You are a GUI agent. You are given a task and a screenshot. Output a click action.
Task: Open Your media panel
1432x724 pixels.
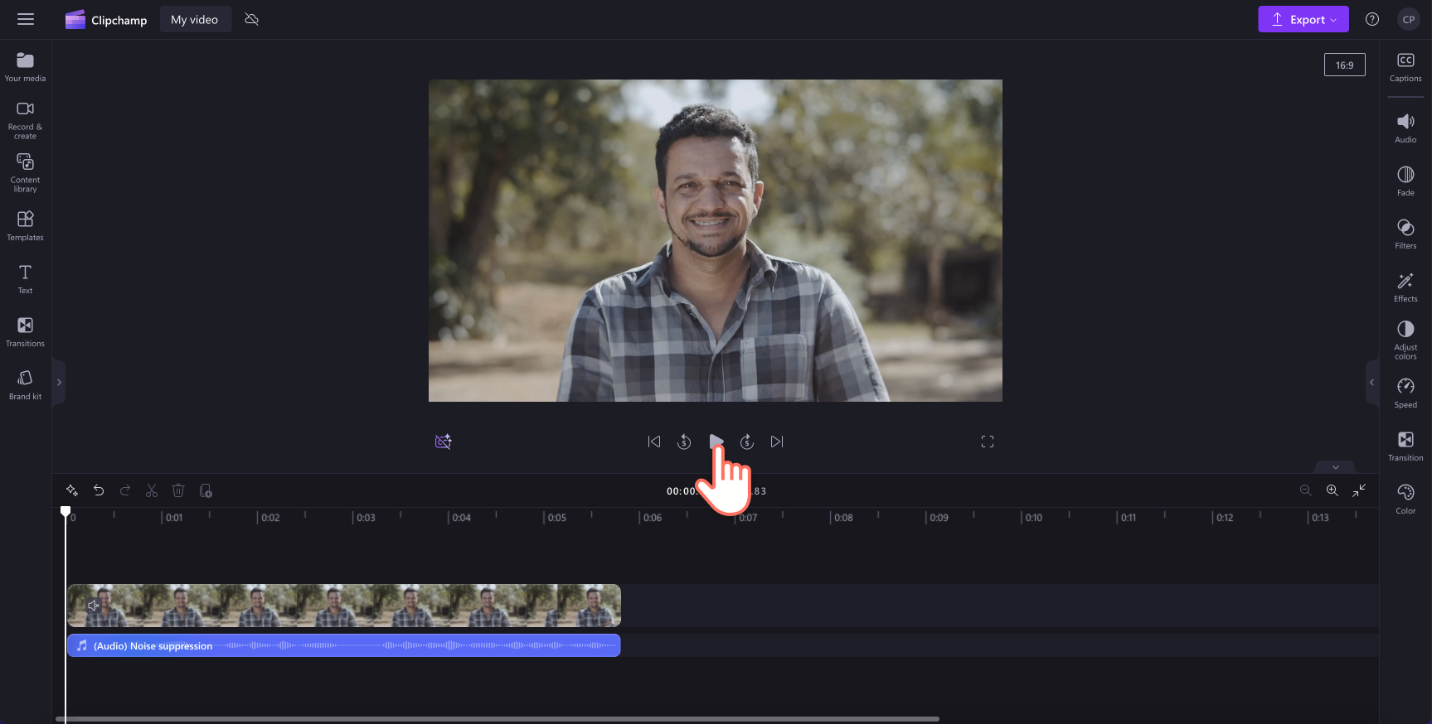click(26, 67)
